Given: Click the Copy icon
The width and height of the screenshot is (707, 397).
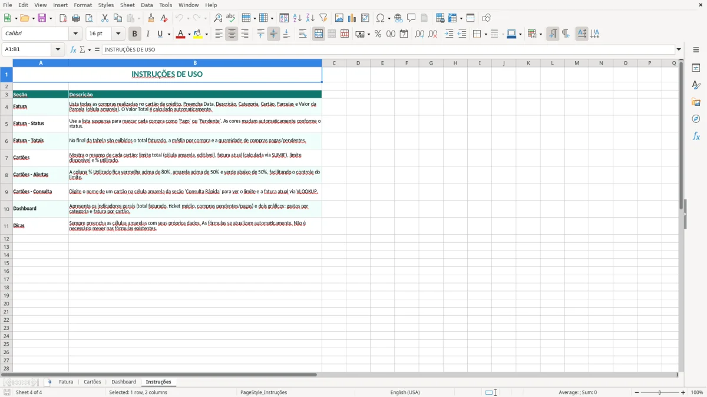Looking at the screenshot, I should click(x=118, y=18).
